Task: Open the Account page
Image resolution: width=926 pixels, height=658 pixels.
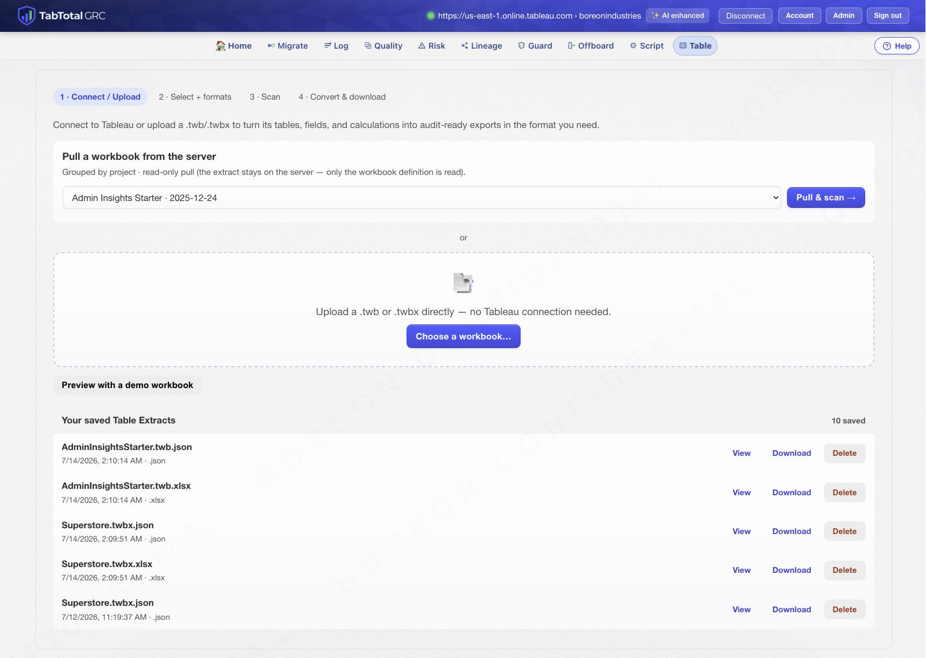Action: click(x=799, y=16)
